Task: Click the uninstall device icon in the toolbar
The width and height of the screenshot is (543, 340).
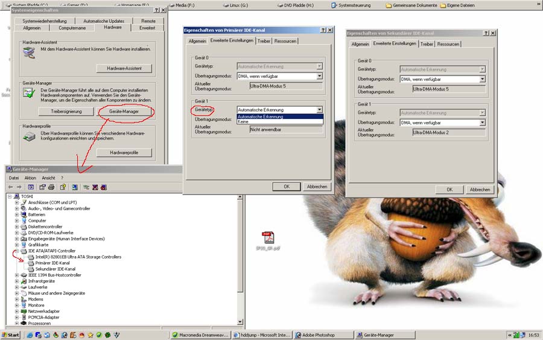Action: pyautogui.click(x=96, y=187)
